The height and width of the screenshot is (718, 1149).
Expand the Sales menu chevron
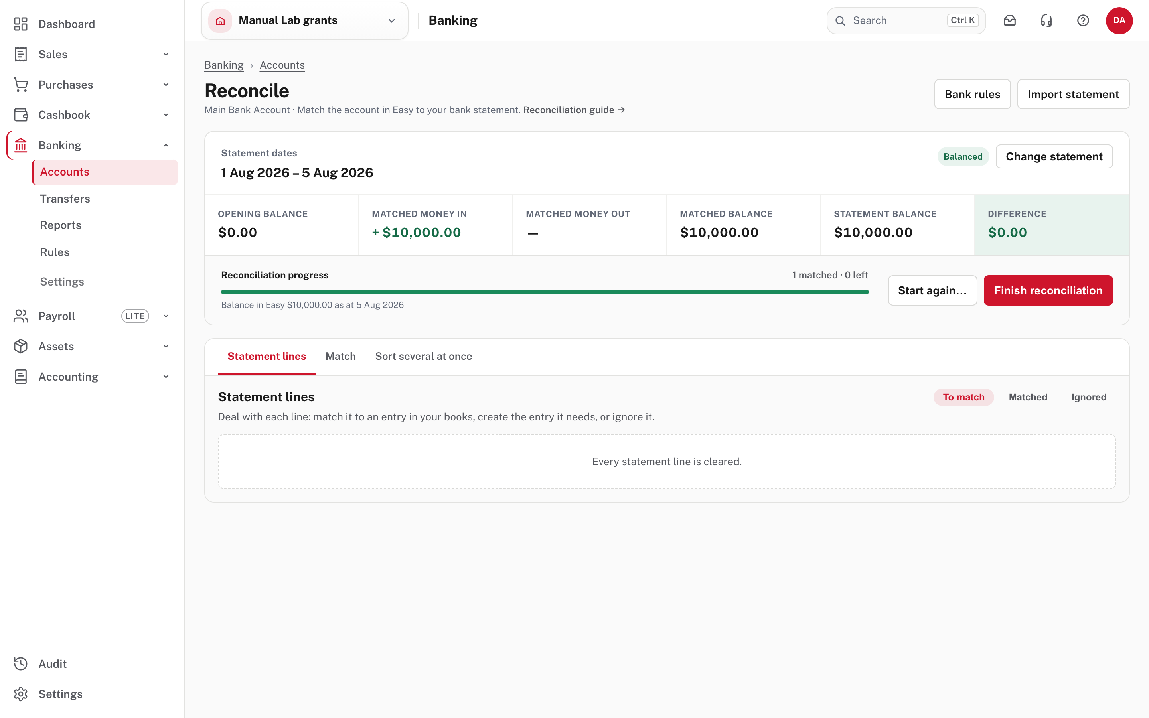166,54
